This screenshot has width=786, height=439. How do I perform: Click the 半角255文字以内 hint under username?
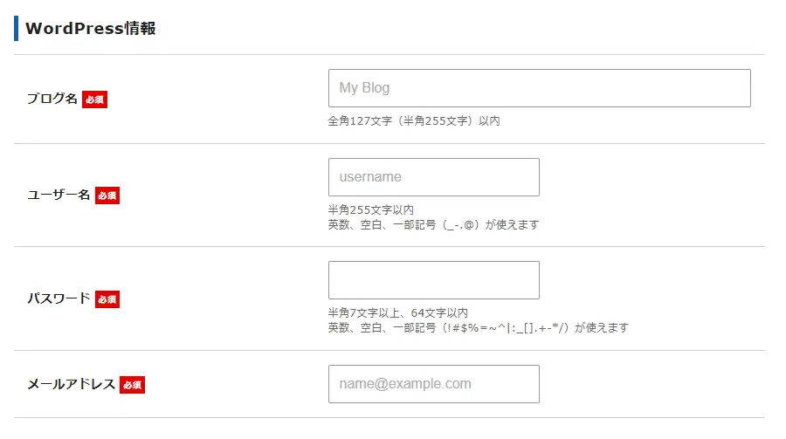(370, 210)
